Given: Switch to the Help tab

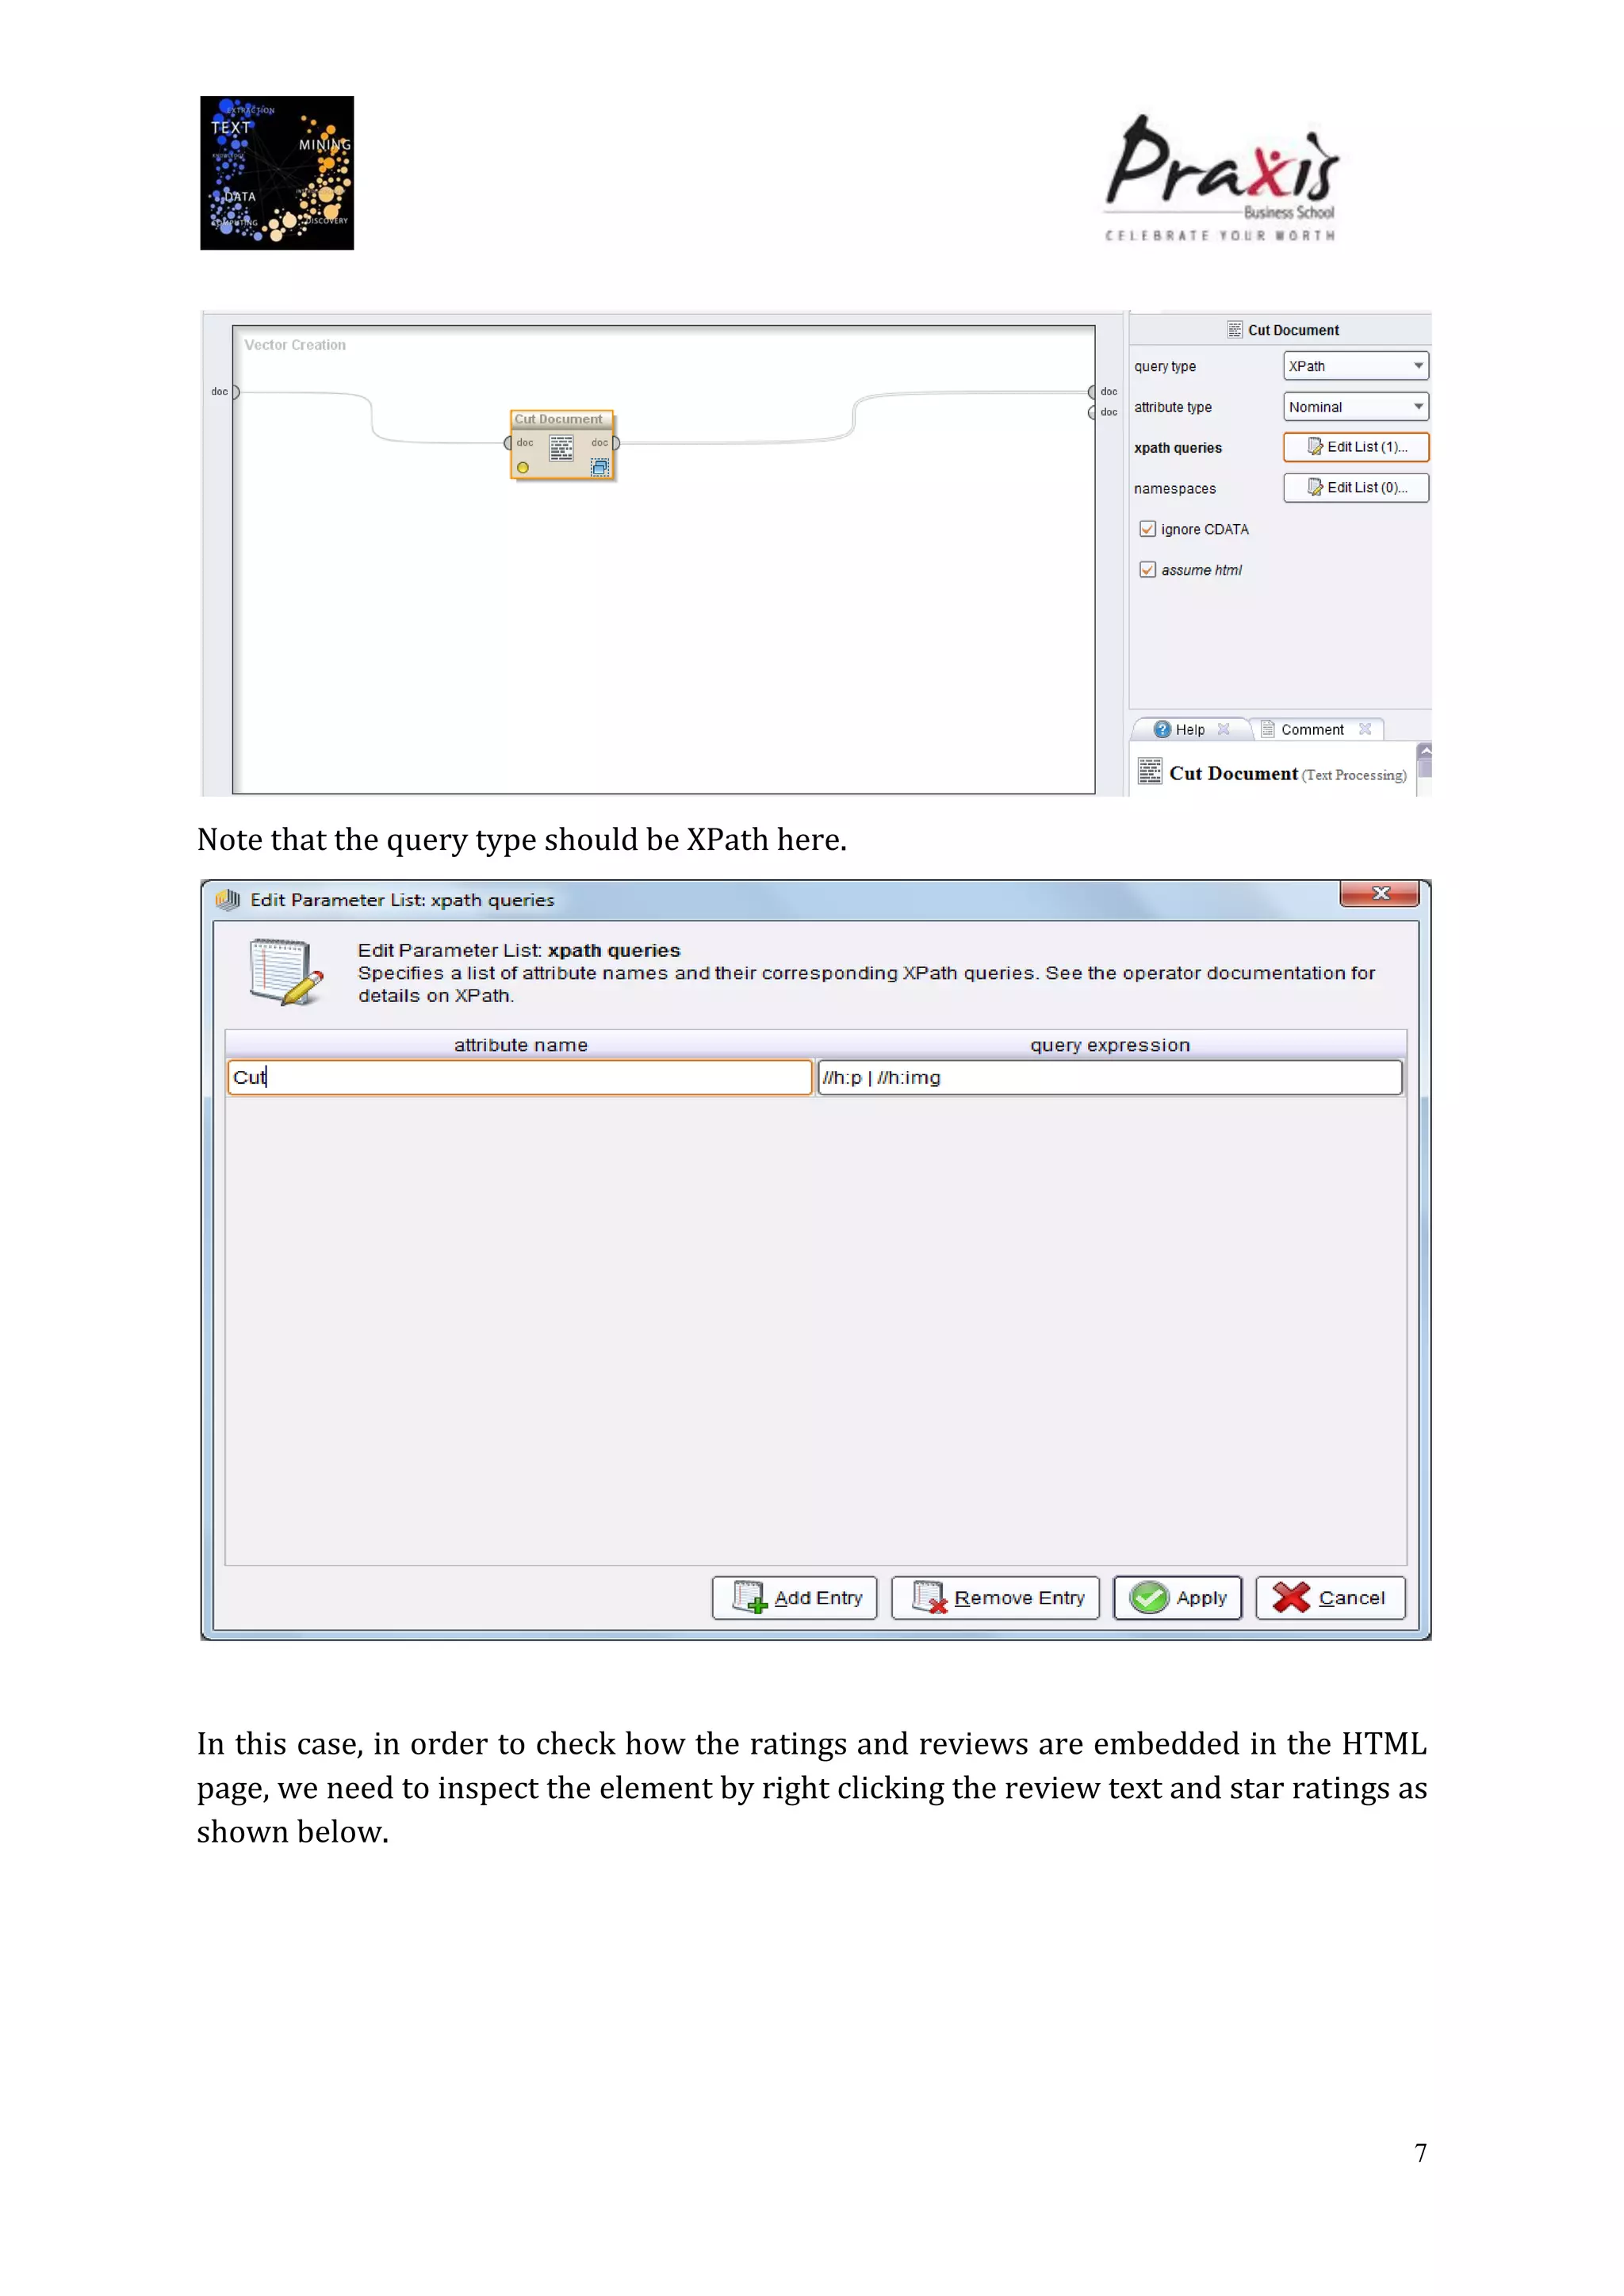Looking at the screenshot, I should [x=1190, y=729].
